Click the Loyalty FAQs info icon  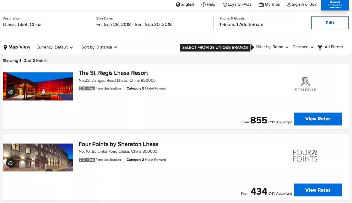(225, 5)
